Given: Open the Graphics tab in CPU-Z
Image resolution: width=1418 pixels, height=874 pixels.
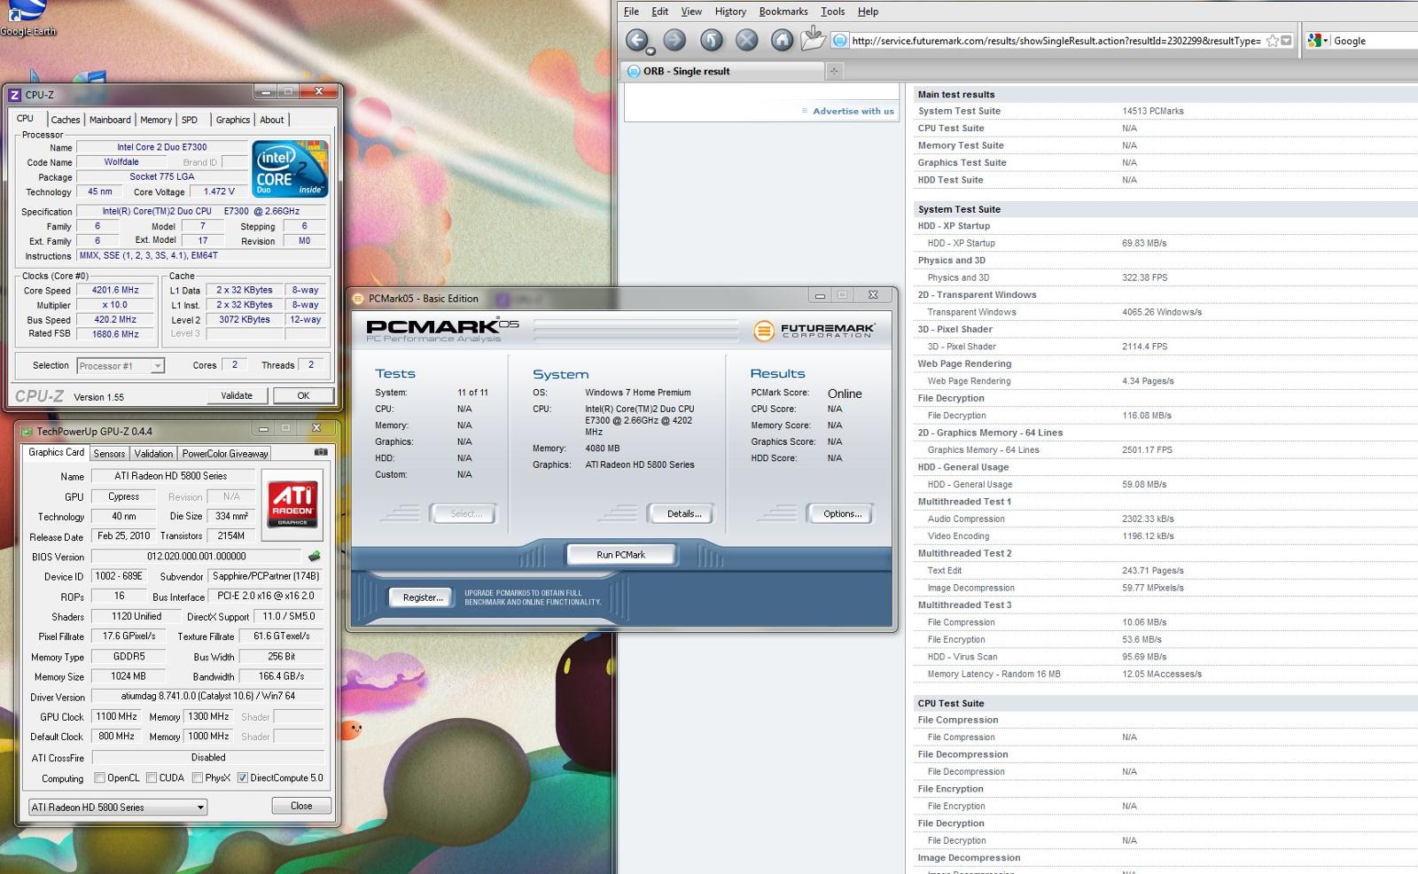Looking at the screenshot, I should (233, 120).
